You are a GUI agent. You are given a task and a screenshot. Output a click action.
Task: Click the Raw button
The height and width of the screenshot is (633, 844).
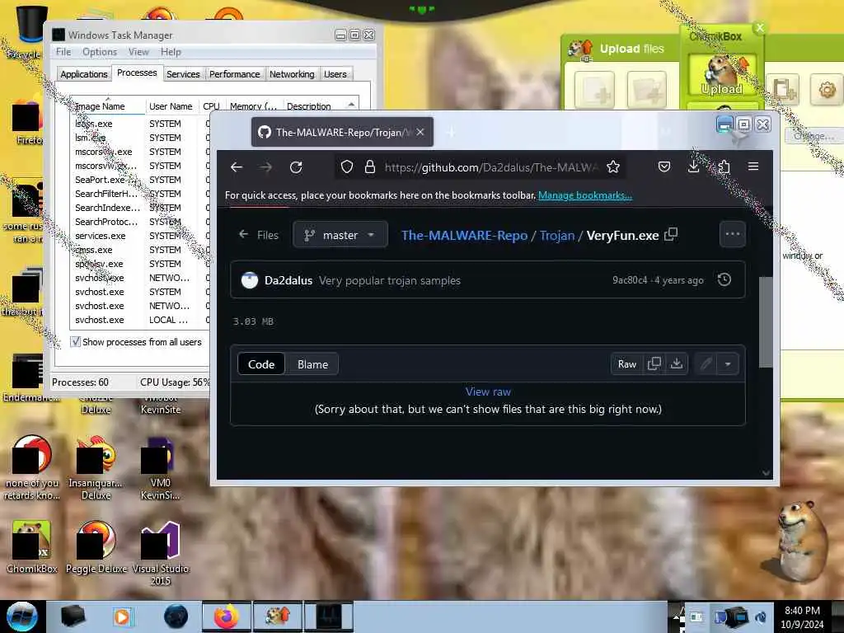click(627, 364)
